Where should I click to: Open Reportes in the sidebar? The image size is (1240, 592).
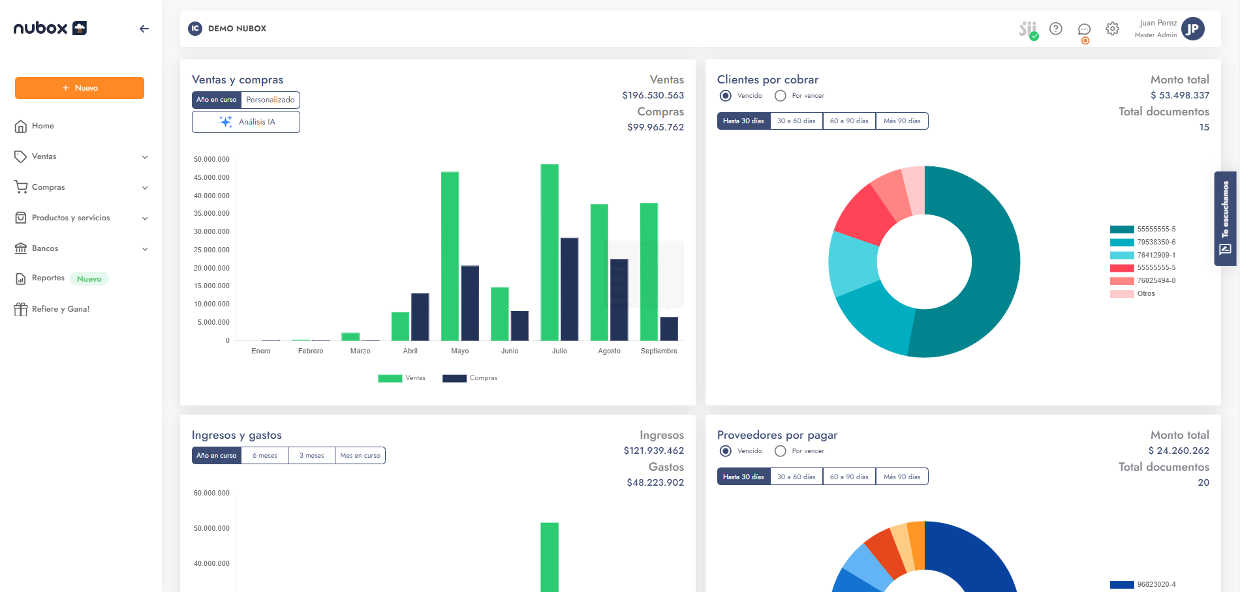[48, 278]
